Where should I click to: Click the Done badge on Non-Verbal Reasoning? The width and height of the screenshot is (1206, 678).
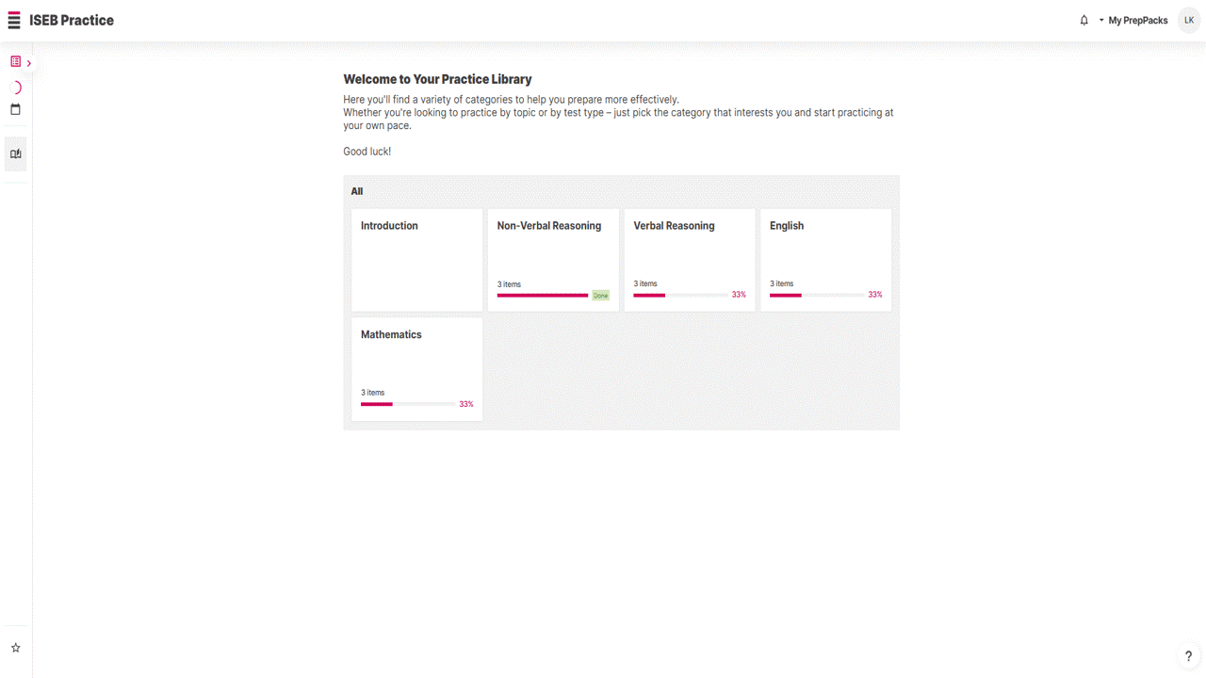pos(600,296)
